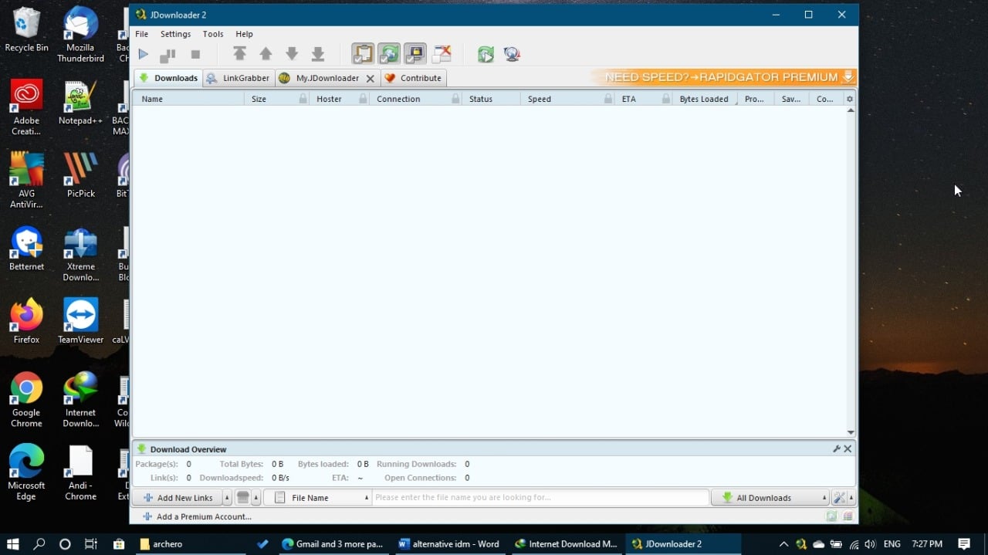Image resolution: width=988 pixels, height=555 pixels.
Task: Open the Settings menu
Action: [175, 34]
